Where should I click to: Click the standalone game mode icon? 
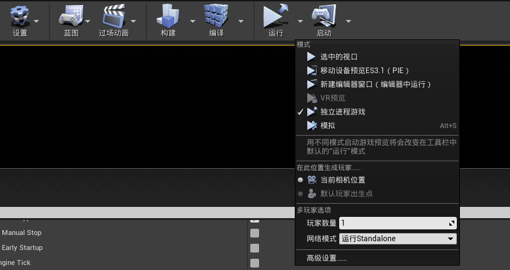[312, 112]
